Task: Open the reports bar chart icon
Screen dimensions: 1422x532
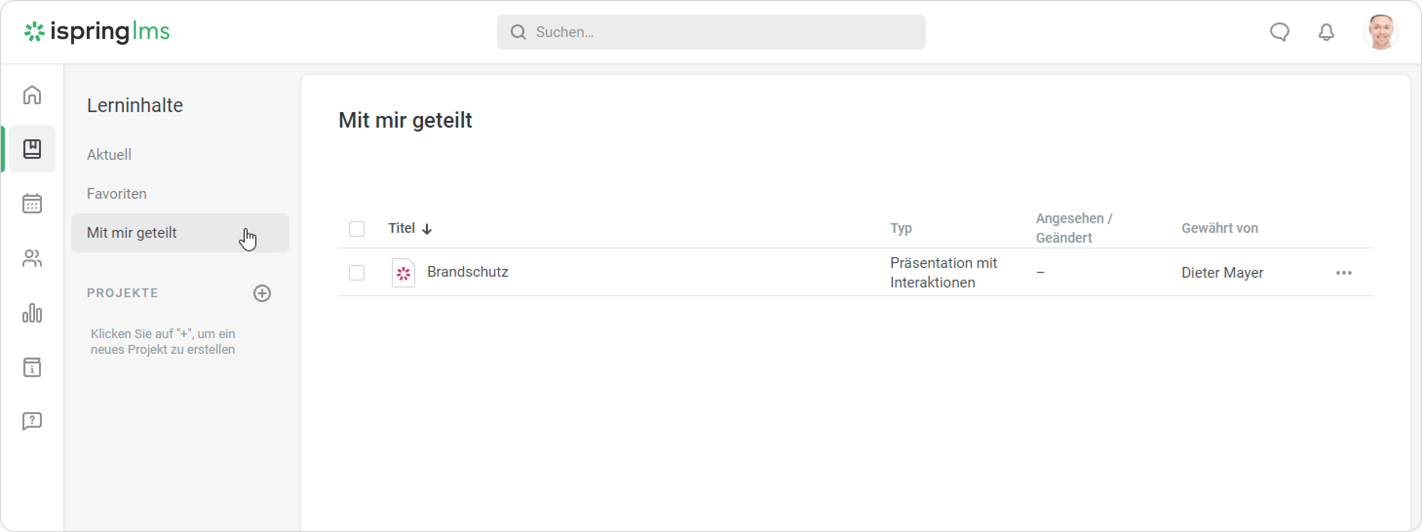Action: (x=32, y=313)
